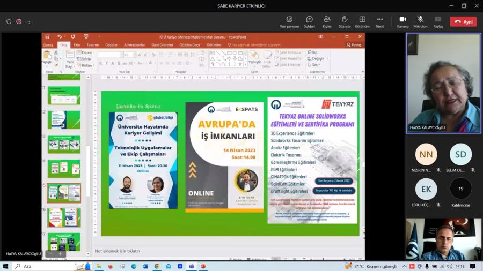
Task: Toggle underline A formatting
Action: [113, 63]
